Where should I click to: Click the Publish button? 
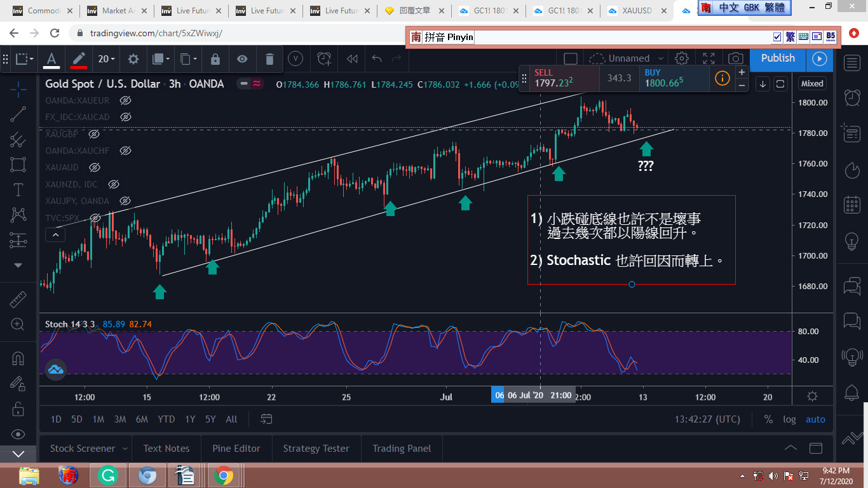(778, 58)
